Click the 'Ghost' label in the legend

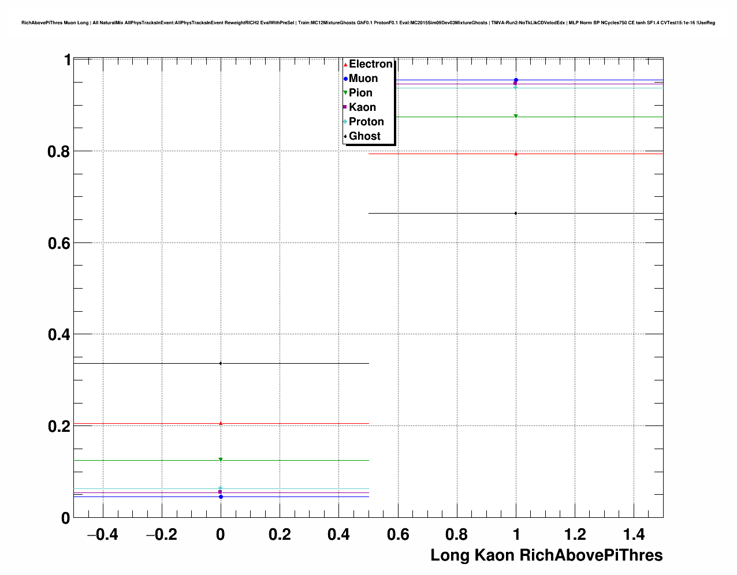(x=364, y=136)
